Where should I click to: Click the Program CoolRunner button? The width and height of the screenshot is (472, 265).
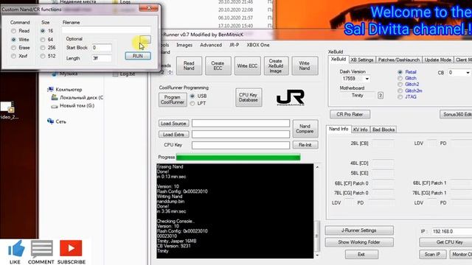pos(172,99)
